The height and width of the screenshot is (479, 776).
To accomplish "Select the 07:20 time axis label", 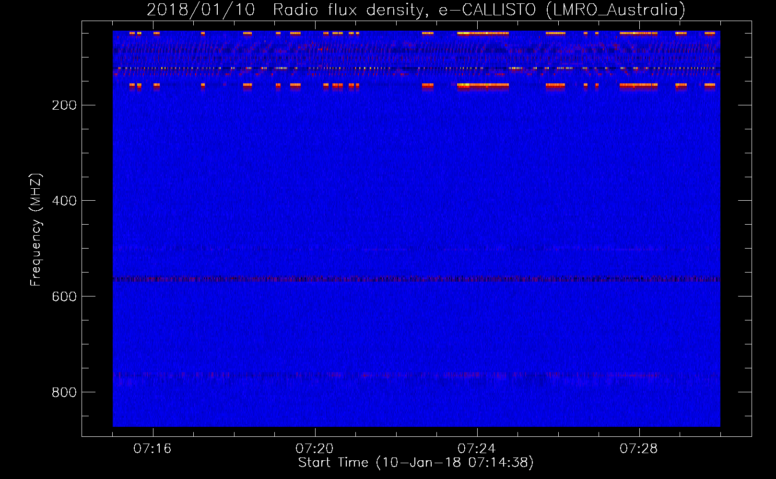I will tap(314, 449).
